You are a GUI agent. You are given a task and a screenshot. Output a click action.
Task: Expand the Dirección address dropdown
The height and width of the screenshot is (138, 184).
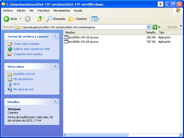click(149, 27)
